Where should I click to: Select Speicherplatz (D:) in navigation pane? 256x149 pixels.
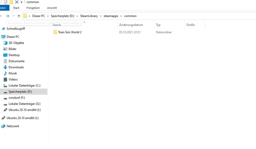pyautogui.click(x=20, y=92)
